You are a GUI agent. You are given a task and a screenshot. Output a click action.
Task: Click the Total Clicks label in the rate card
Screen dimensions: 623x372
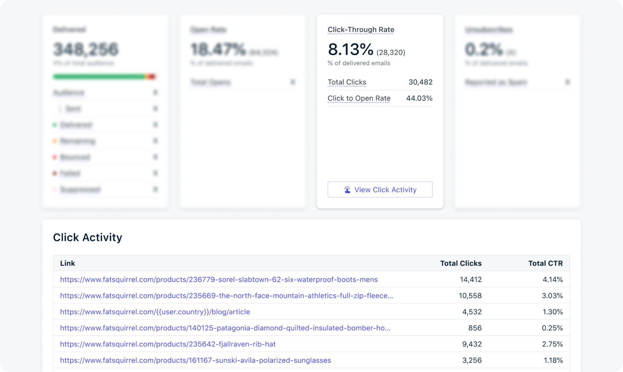(347, 82)
